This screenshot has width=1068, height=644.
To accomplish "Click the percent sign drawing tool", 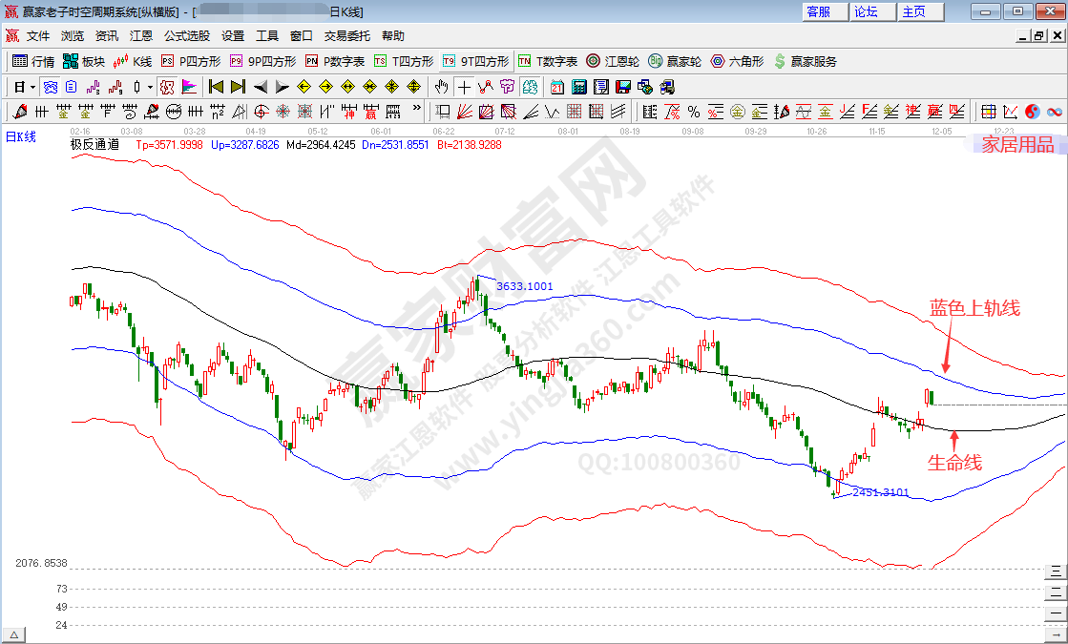I will (x=694, y=112).
